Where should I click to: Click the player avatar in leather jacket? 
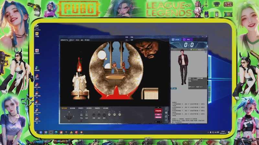tap(183, 67)
